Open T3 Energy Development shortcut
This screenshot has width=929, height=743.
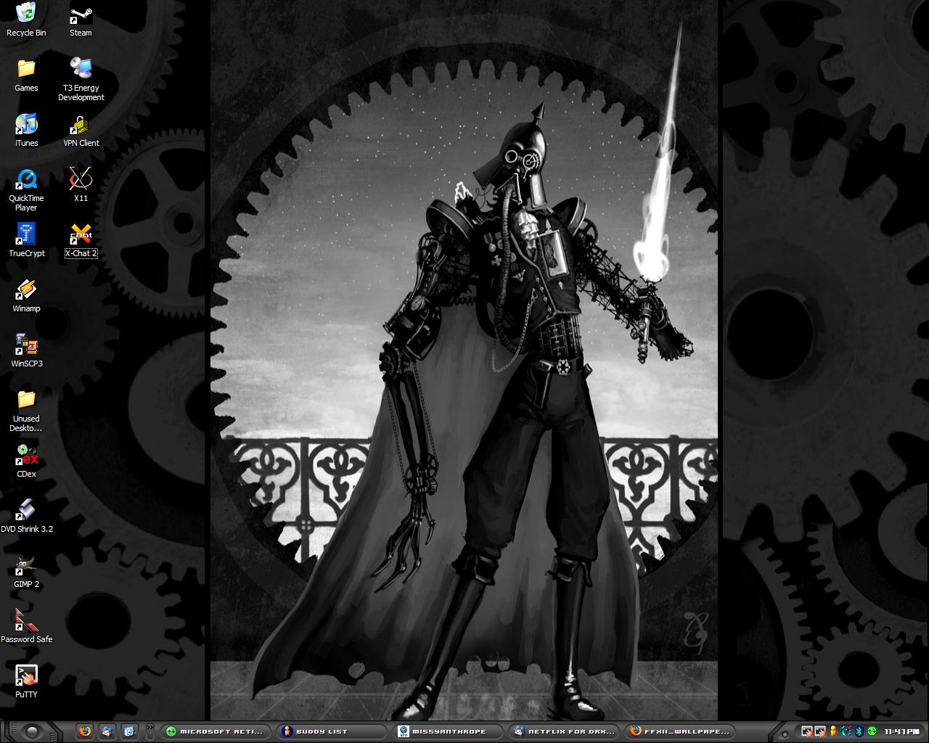coord(81,79)
